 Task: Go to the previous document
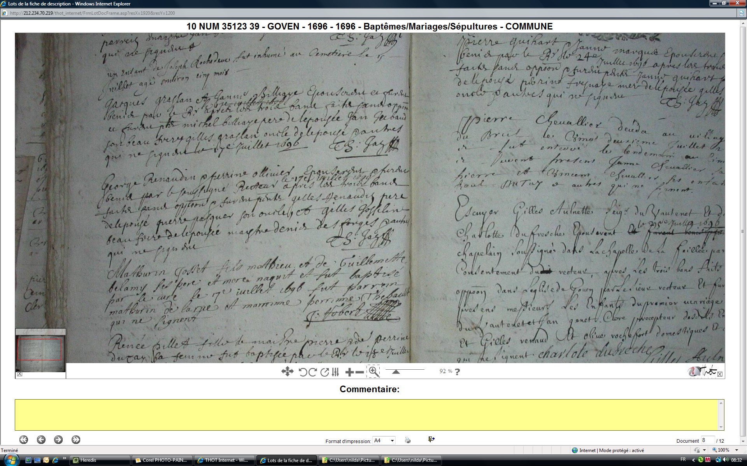click(x=41, y=440)
